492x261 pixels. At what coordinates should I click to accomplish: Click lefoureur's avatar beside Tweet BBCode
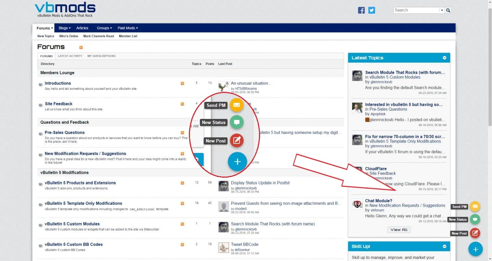[223, 248]
